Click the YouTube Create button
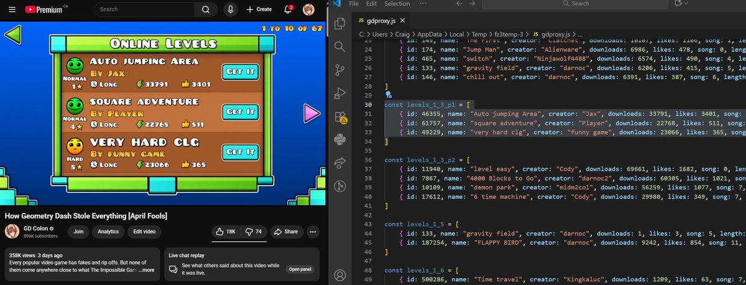Viewport: 746px width, 285px height. click(x=259, y=9)
